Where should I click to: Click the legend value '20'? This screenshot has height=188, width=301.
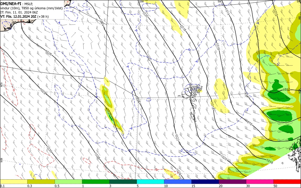(221, 186)
